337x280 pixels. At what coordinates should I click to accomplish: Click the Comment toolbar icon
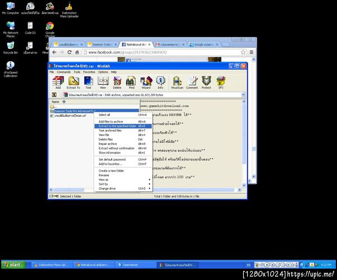click(192, 83)
